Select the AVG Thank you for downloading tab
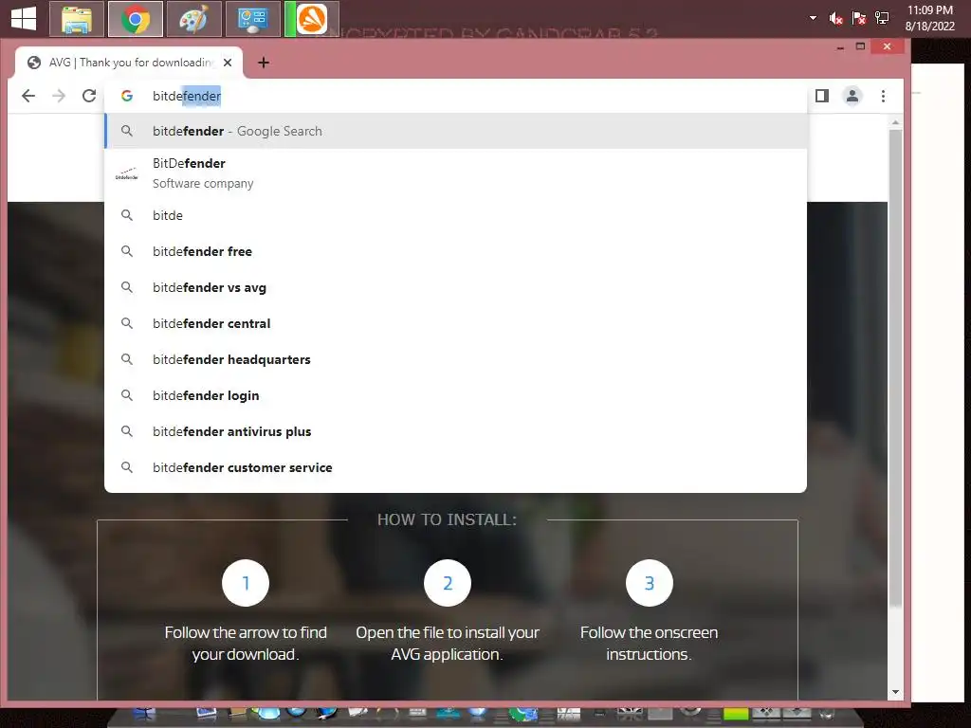The height and width of the screenshot is (728, 971). (x=130, y=63)
